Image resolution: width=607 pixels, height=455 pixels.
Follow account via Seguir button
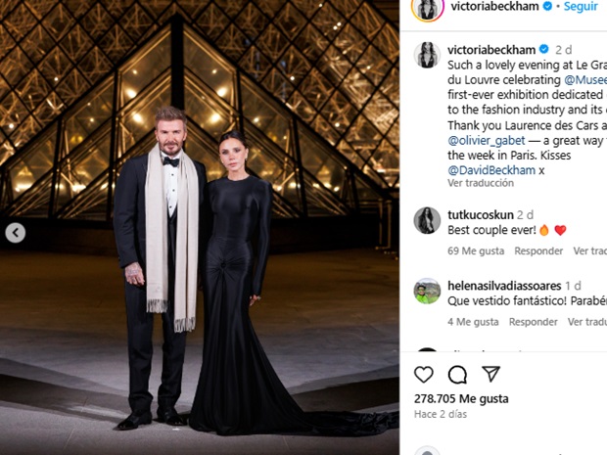tap(581, 6)
